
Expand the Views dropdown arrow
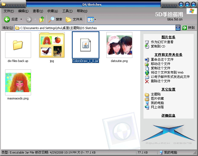[x=95, y=19]
